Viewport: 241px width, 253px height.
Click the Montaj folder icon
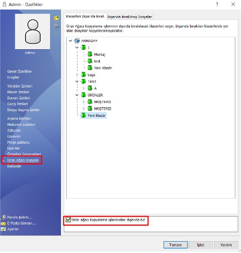tap(90, 54)
